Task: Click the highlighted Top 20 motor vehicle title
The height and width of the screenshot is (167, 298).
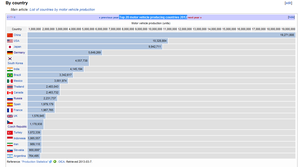Action: tap(153, 17)
